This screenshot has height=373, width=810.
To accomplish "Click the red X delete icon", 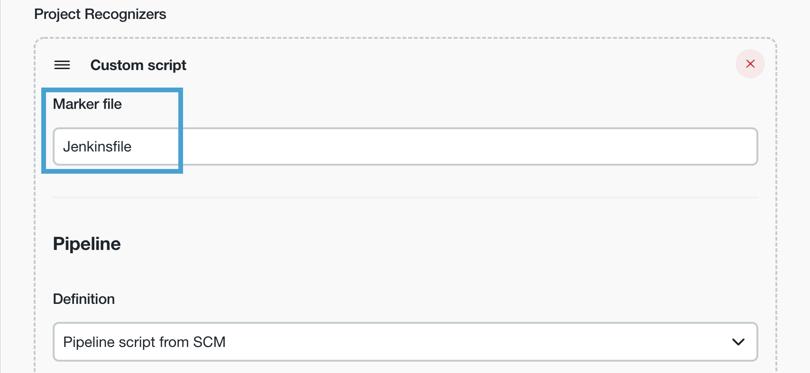I will tap(750, 64).
